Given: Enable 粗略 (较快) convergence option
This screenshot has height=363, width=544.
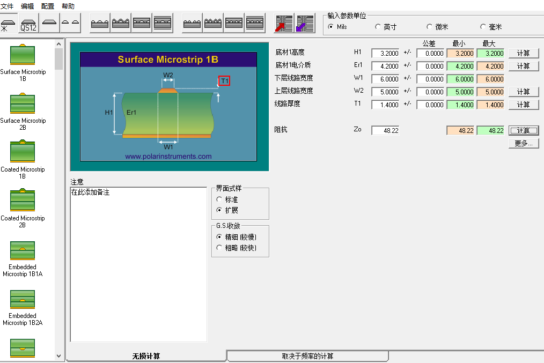Looking at the screenshot, I should click(x=219, y=248).
